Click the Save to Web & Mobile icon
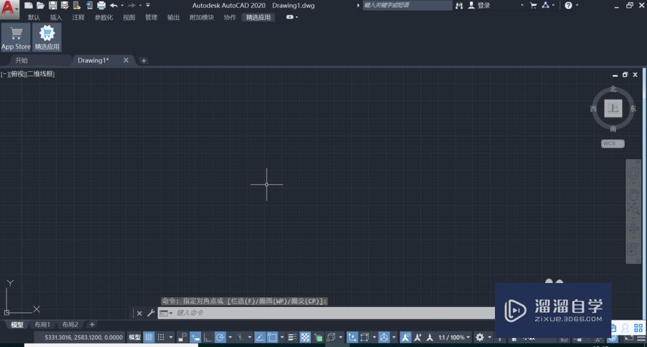The width and height of the screenshot is (647, 347). pos(89,5)
